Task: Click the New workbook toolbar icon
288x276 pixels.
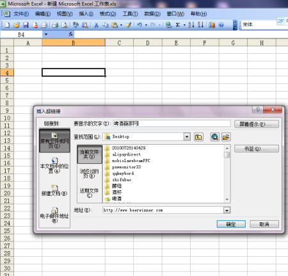Action: click(x=8, y=25)
